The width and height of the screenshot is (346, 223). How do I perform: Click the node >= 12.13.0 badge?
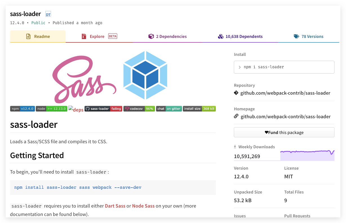(52, 109)
